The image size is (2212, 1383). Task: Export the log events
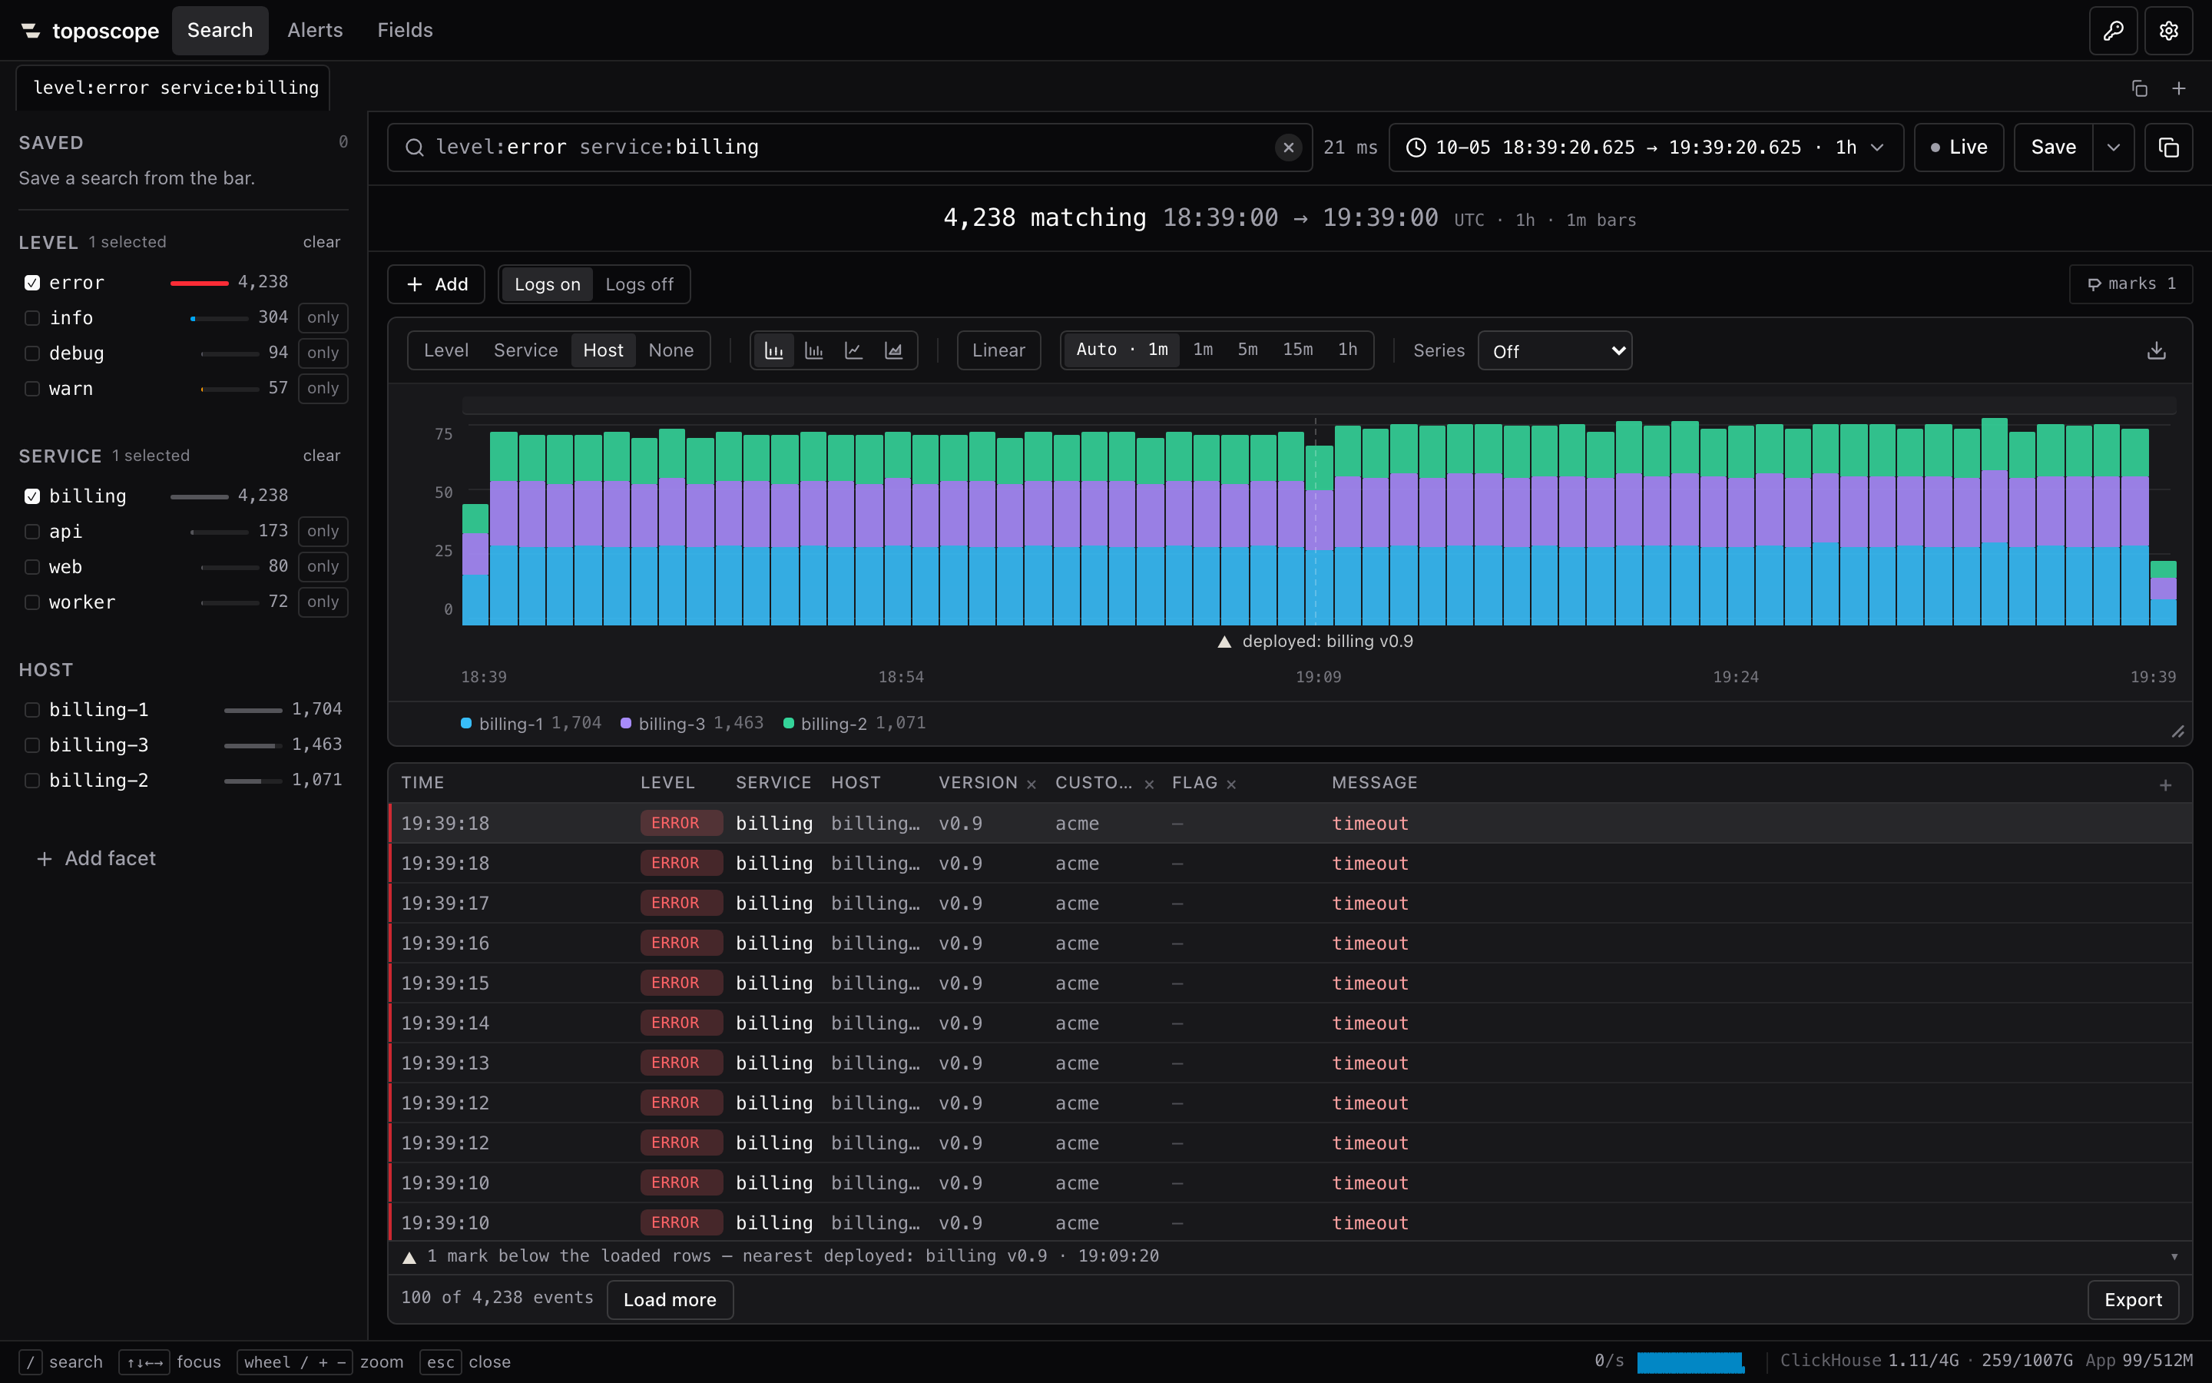pos(2132,1300)
